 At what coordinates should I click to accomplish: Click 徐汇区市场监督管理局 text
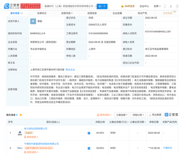point(156,49)
